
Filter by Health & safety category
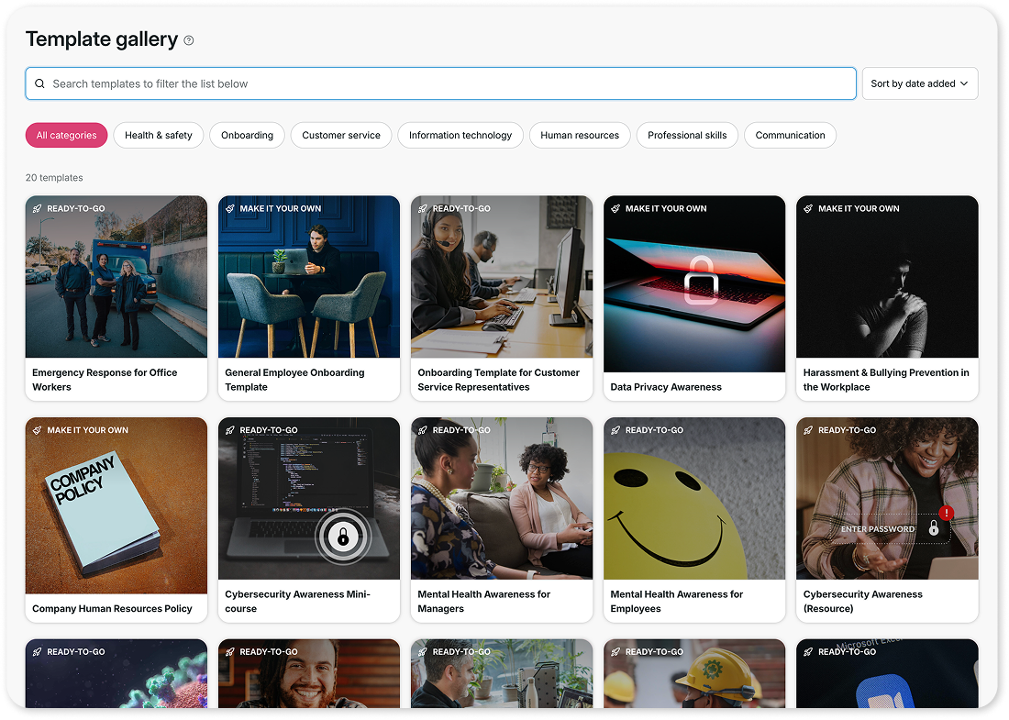159,135
